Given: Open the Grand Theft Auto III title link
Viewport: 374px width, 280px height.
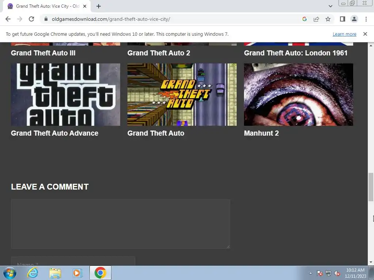Looking at the screenshot, I should pyautogui.click(x=43, y=53).
